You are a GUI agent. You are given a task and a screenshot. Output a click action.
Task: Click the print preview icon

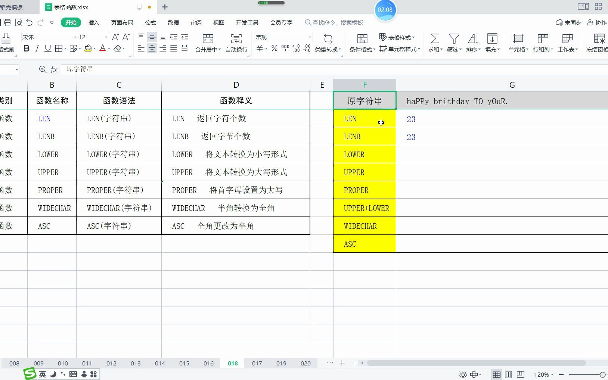click(19, 22)
